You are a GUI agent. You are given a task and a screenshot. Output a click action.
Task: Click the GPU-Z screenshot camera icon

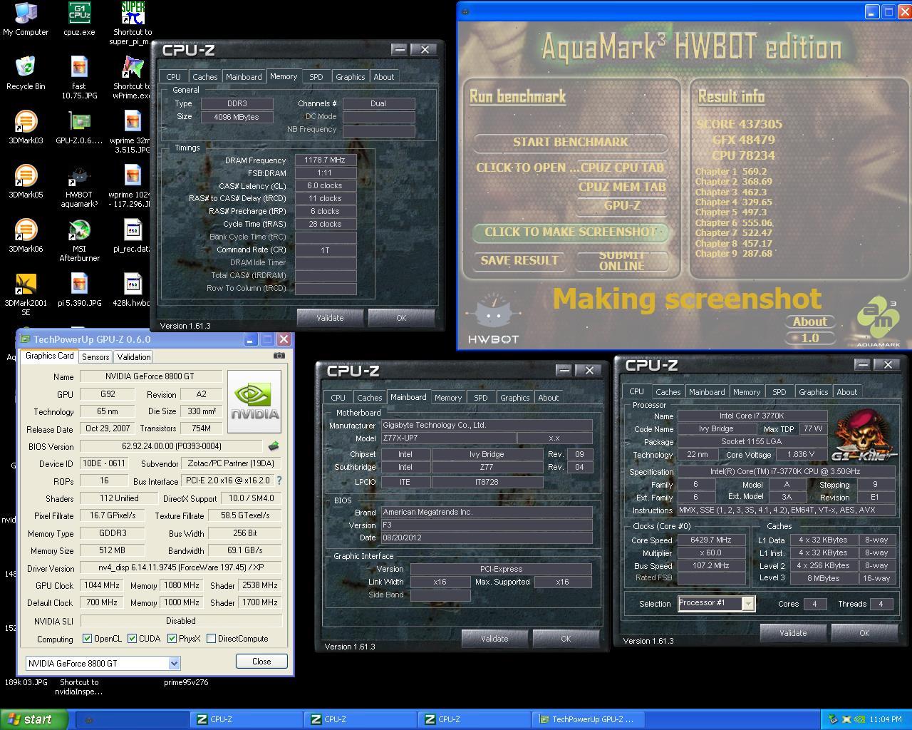pyautogui.click(x=279, y=355)
